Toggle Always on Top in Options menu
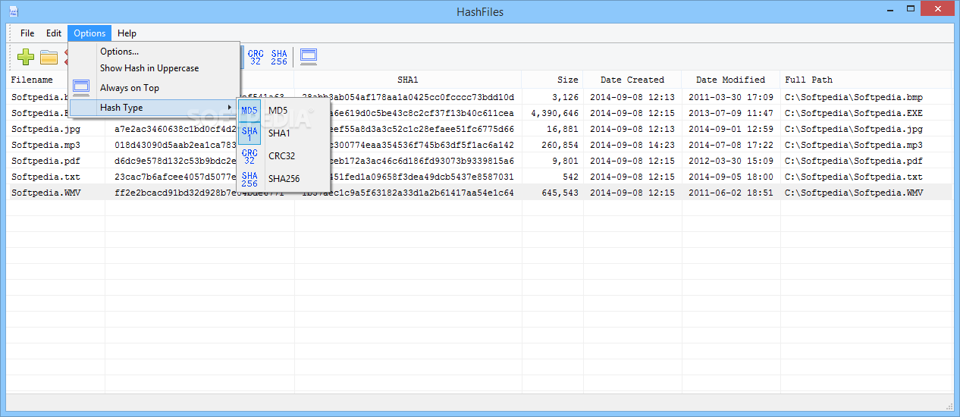The width and height of the screenshot is (960, 417). tap(155, 88)
